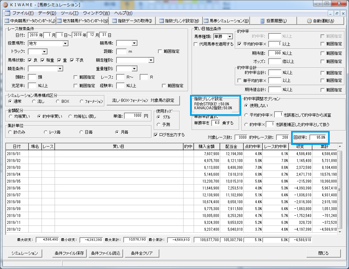Click 流し・BOX・フォーメーション 対象馬の設定 button
Image resolution: width=349 pixels, height=269 pixels.
pos(143,101)
